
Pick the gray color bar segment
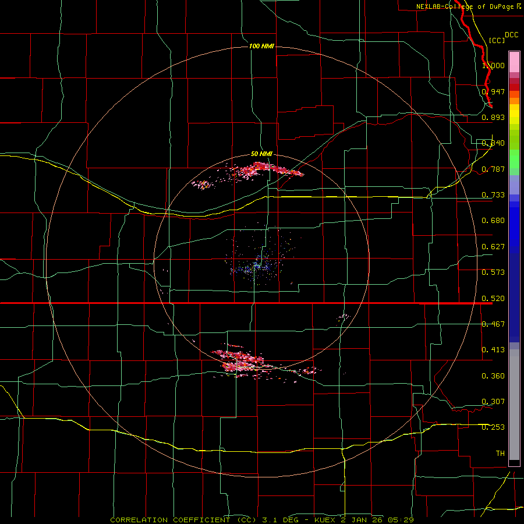(514, 405)
